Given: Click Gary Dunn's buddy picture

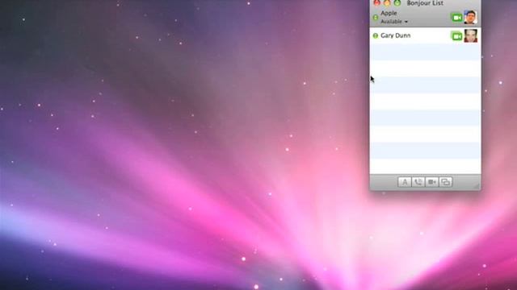Looking at the screenshot, I should click(470, 35).
